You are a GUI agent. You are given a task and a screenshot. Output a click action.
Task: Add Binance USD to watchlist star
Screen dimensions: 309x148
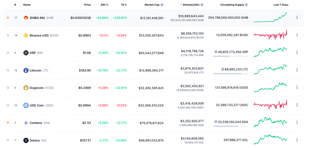tap(8, 35)
